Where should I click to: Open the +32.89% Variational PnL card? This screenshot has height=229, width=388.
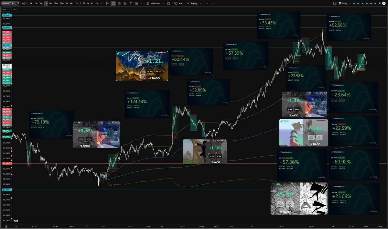[209, 92]
